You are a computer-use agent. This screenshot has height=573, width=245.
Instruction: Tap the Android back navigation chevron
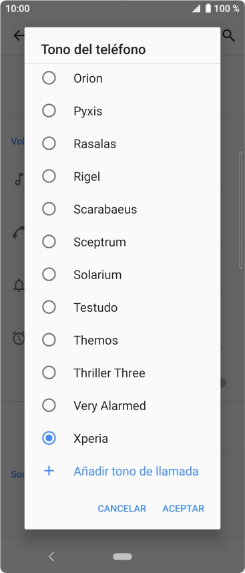51,556
